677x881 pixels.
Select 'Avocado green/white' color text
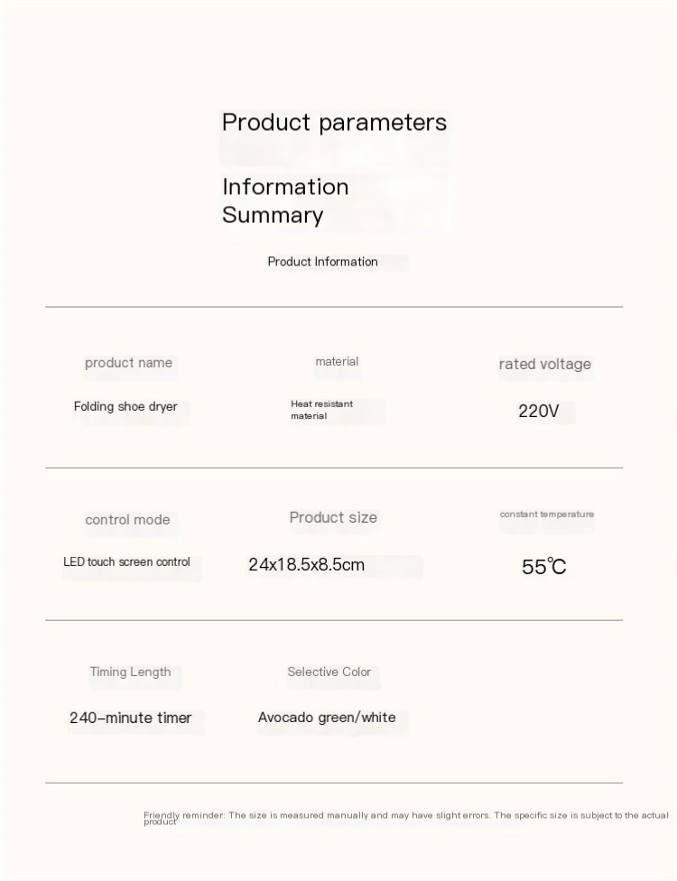[x=327, y=718]
